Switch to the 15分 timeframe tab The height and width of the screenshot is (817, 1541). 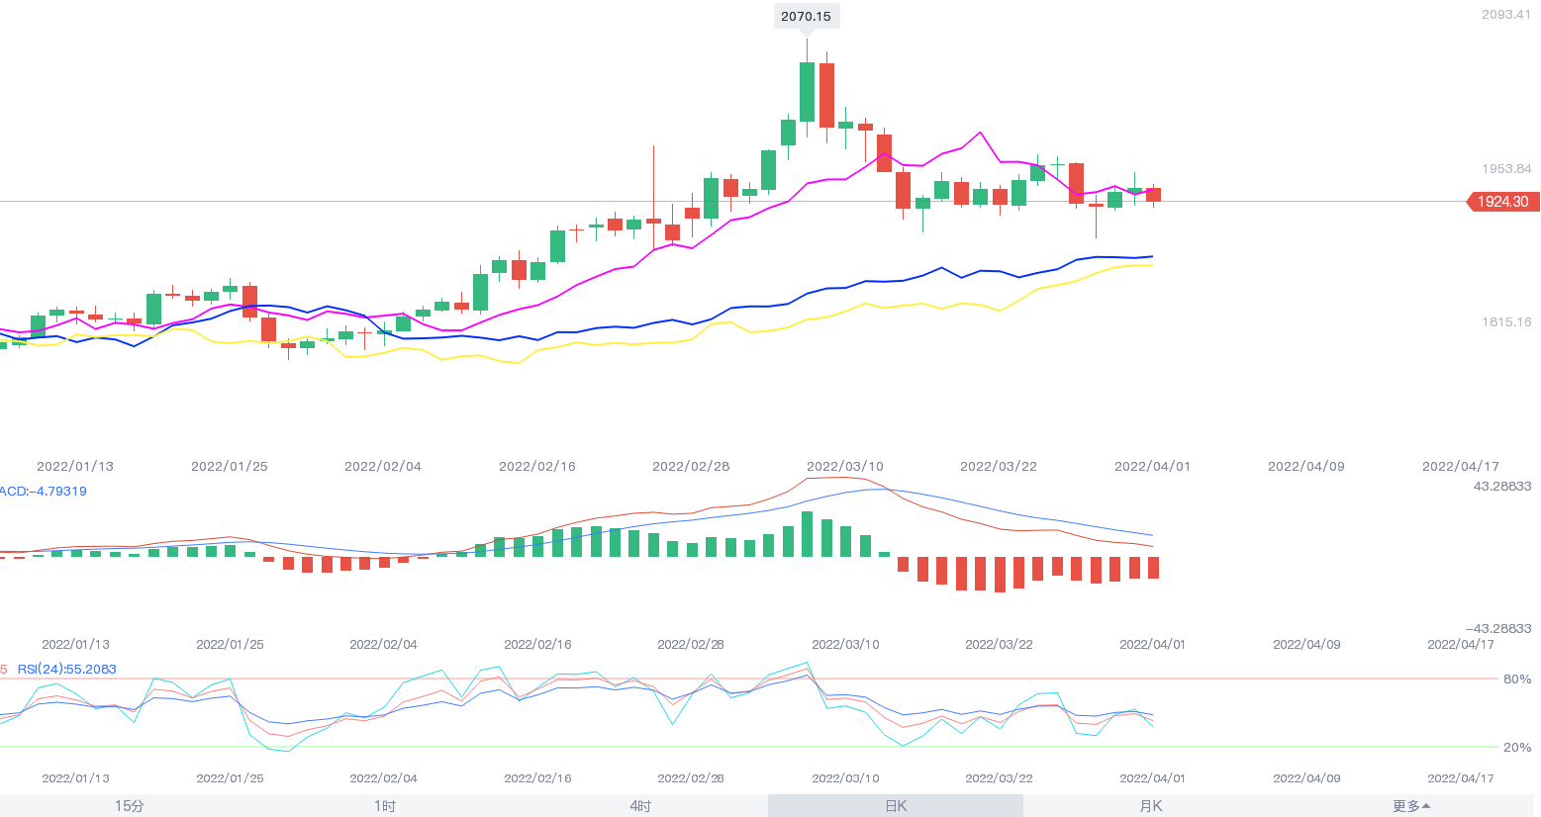[129, 805]
